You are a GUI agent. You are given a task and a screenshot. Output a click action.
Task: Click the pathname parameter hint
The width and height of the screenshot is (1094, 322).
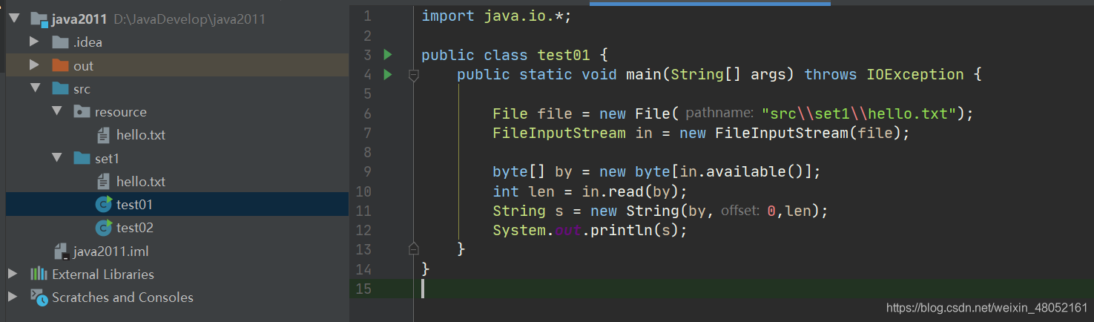click(x=721, y=114)
